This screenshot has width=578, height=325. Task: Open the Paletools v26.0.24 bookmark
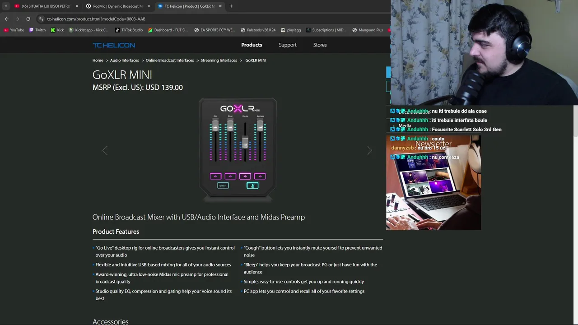[258, 30]
